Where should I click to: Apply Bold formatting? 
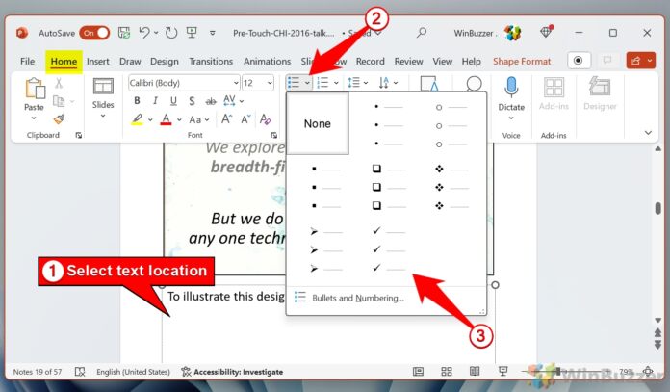tap(138, 101)
